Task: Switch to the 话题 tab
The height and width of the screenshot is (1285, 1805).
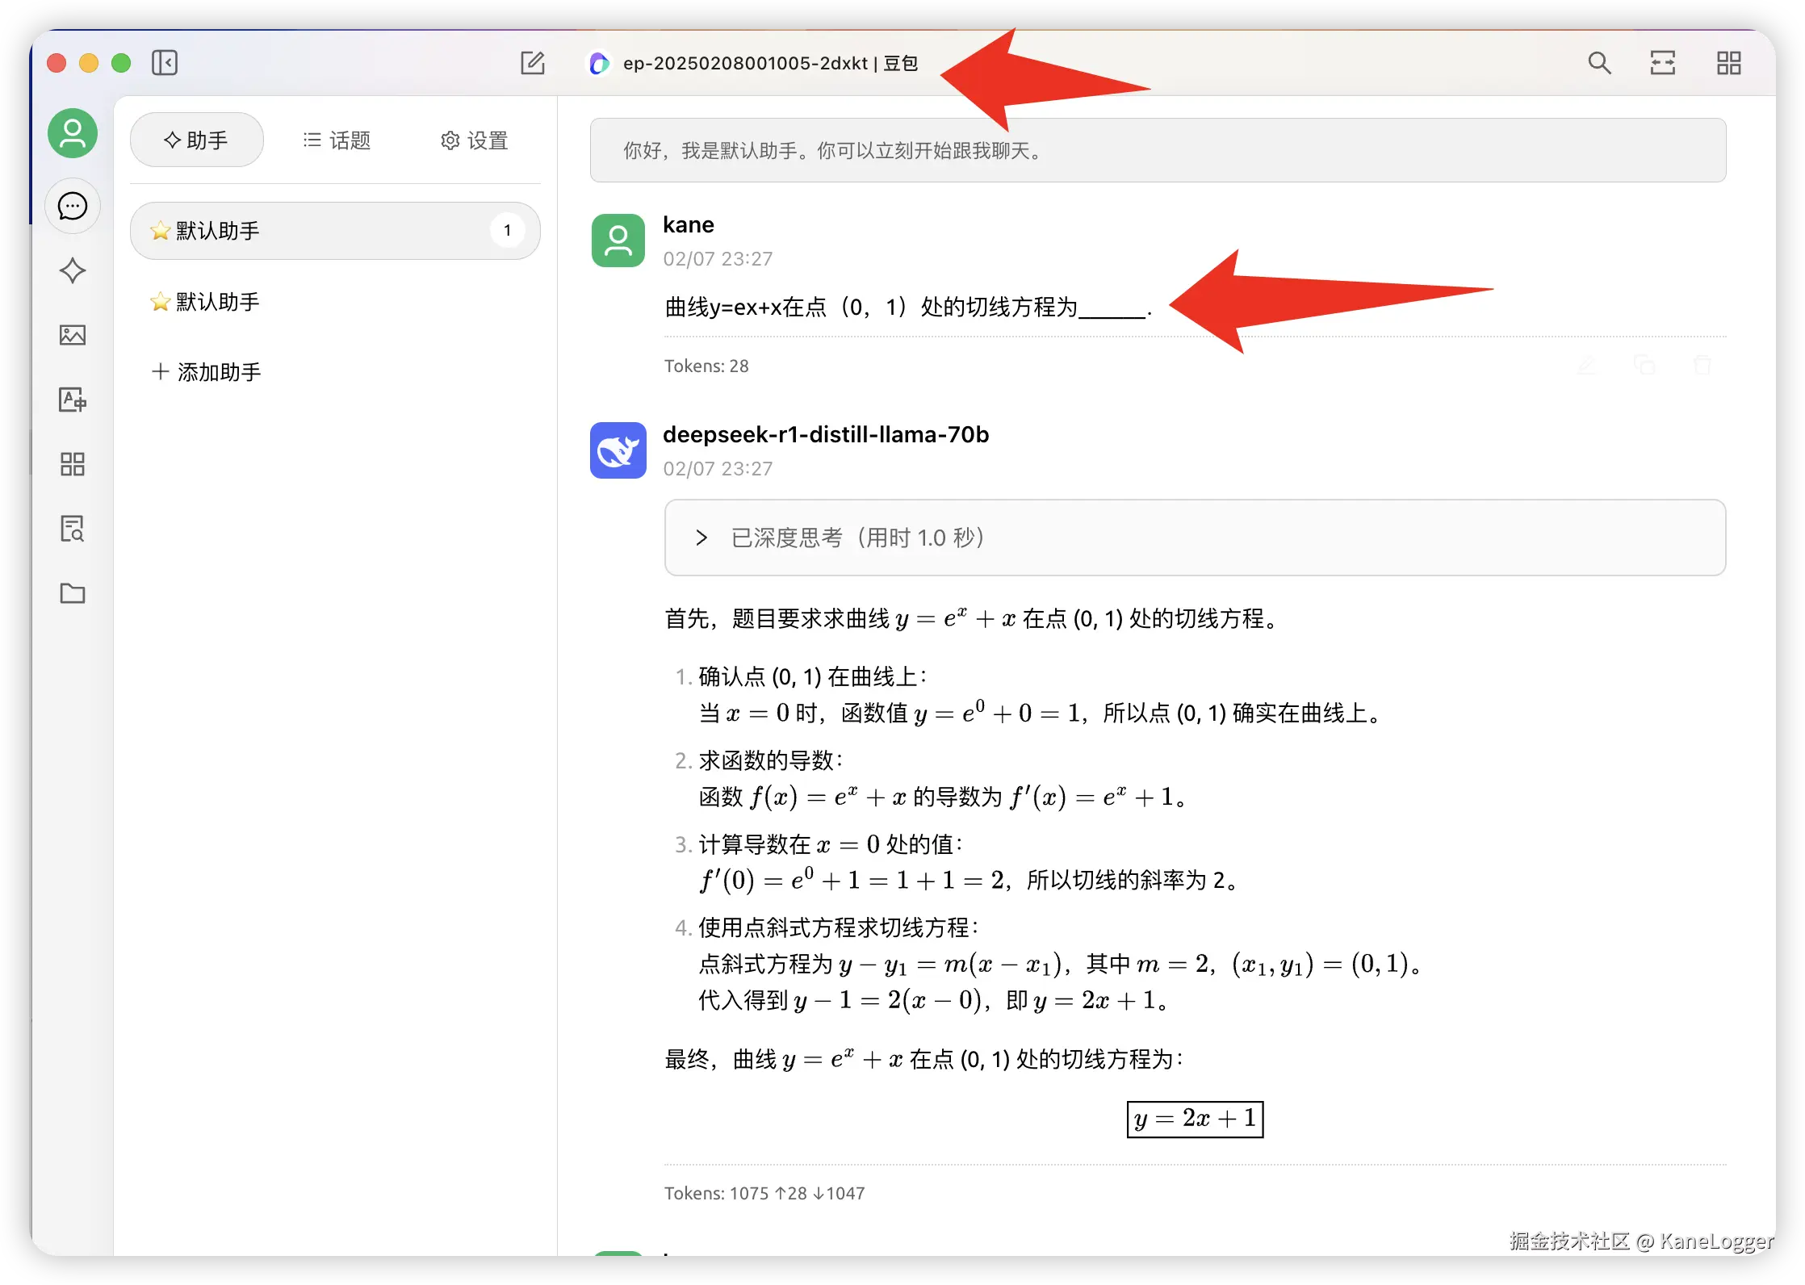Action: point(337,140)
